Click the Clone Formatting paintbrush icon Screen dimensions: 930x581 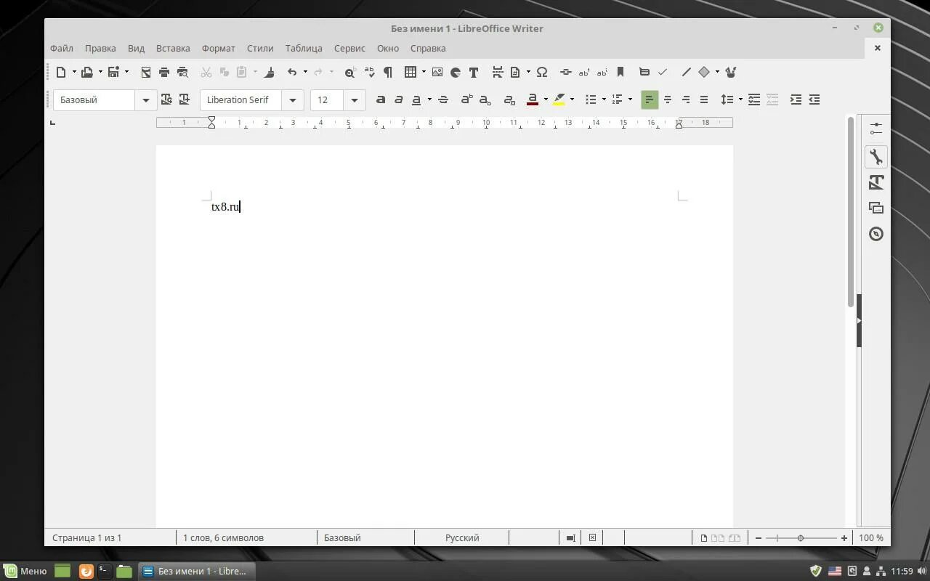click(270, 72)
